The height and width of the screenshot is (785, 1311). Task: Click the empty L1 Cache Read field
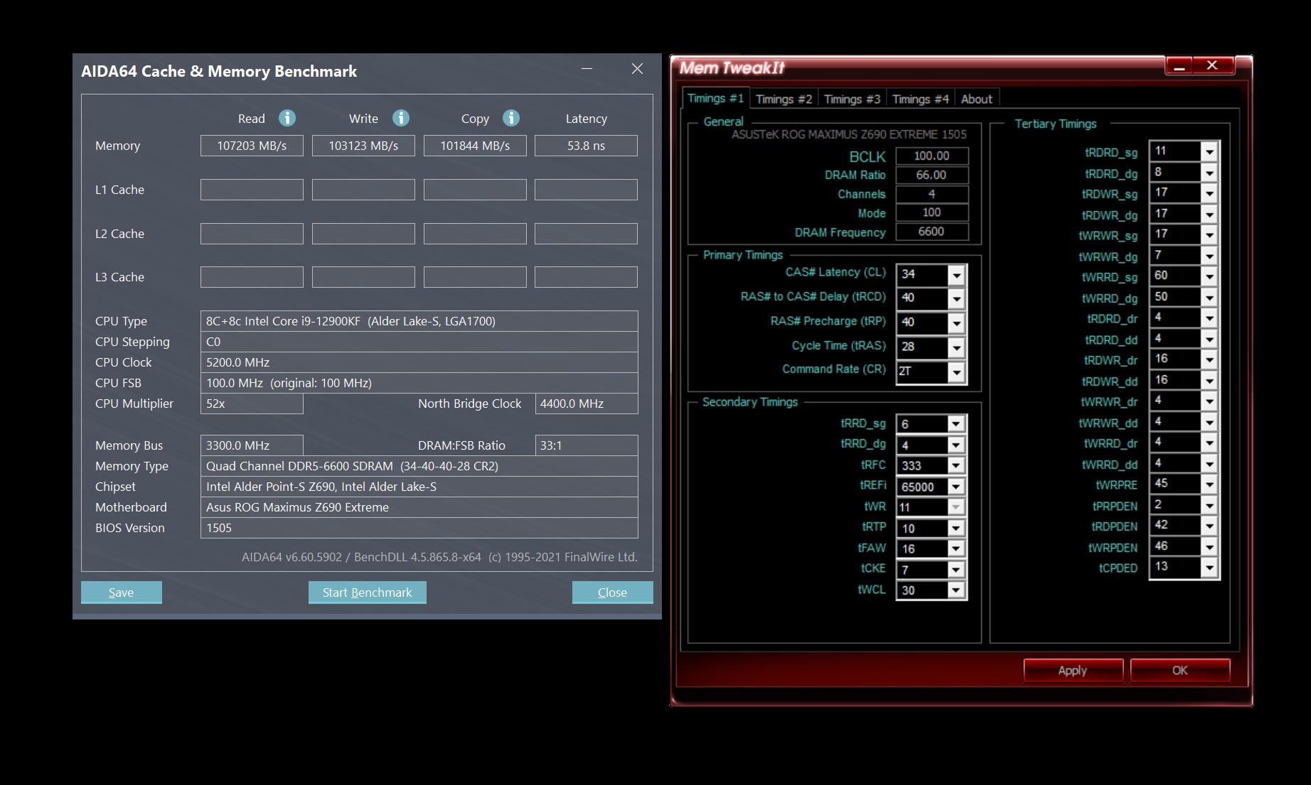(x=252, y=190)
